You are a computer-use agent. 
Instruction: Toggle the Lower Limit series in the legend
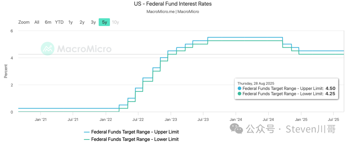click(x=135, y=139)
